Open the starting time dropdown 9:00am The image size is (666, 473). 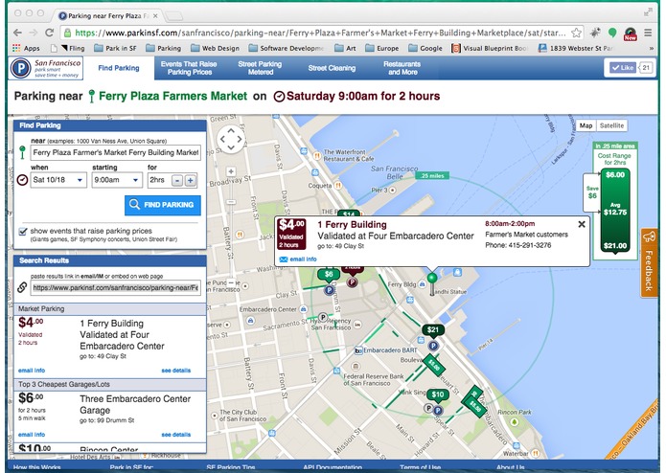coord(117,180)
